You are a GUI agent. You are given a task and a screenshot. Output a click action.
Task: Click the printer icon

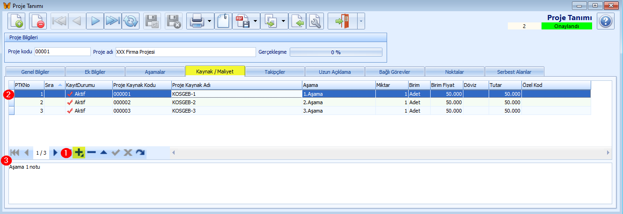pos(196,21)
